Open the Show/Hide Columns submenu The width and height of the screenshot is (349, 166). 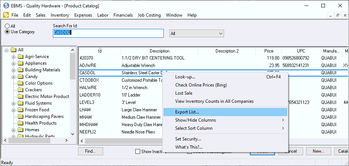click(225, 120)
